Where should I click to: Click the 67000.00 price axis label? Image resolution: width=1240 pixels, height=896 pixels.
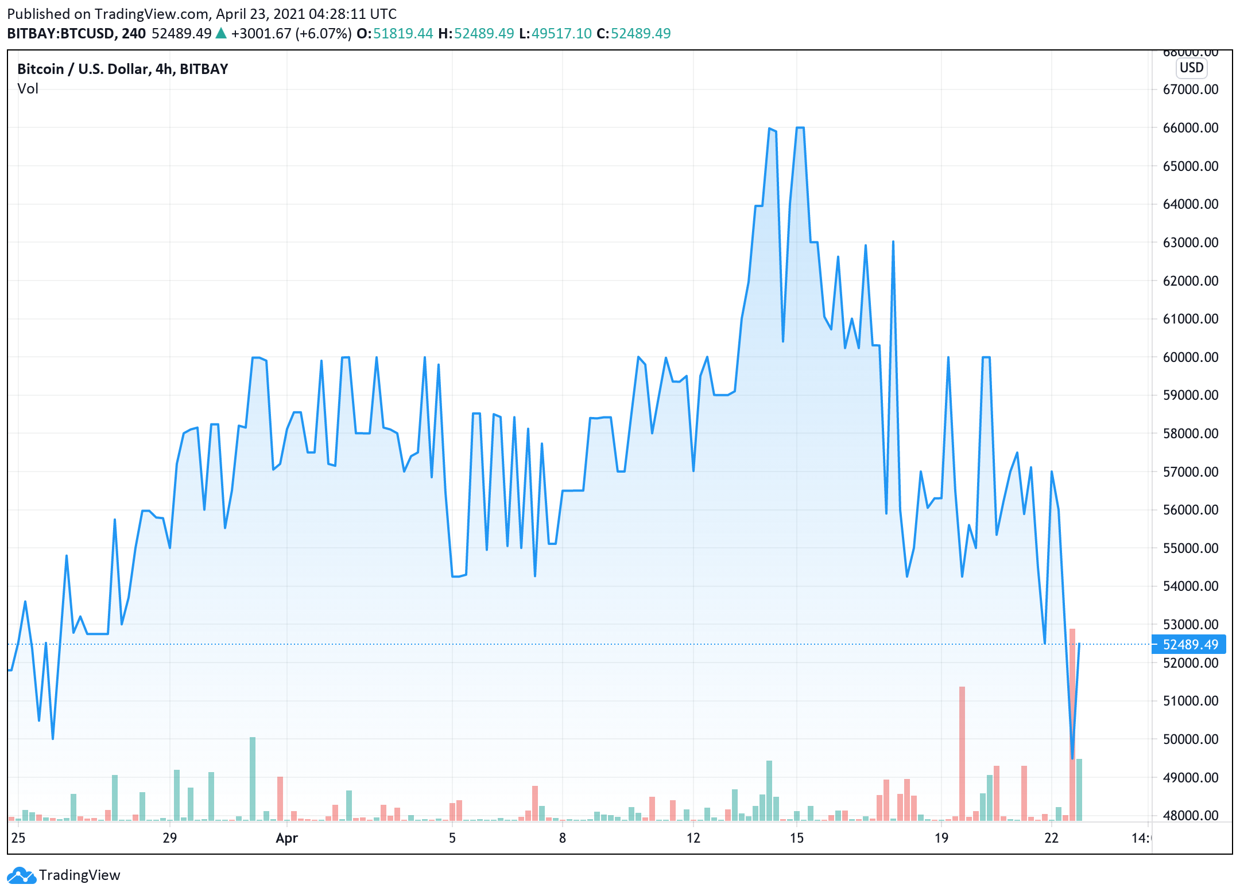(1191, 89)
